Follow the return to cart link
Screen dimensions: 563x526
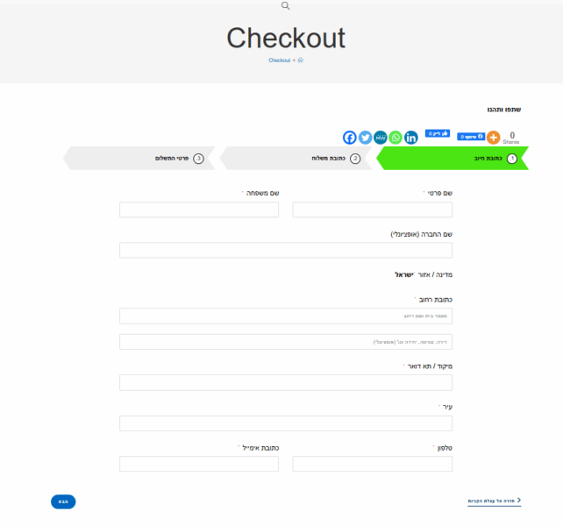pos(495,501)
